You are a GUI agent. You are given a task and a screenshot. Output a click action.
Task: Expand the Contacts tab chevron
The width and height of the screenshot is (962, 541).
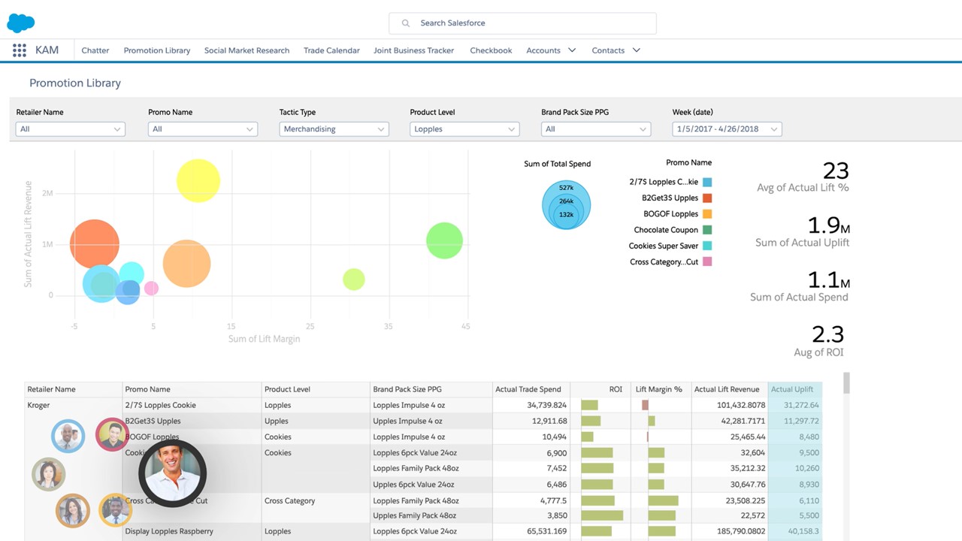click(637, 50)
